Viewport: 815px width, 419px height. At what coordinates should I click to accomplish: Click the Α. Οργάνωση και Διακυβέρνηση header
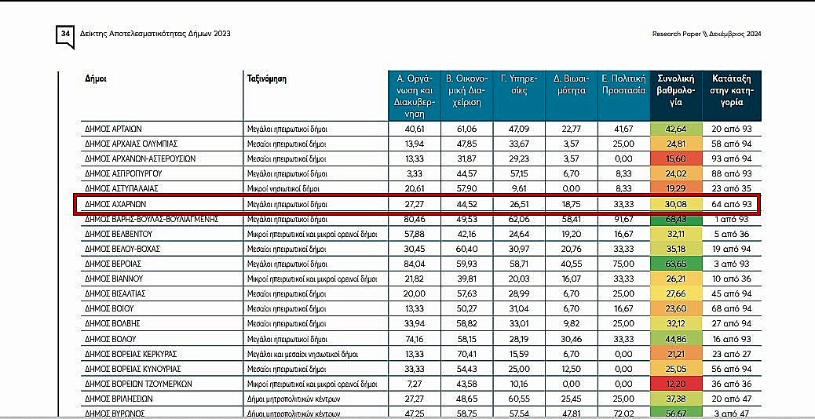pos(414,96)
